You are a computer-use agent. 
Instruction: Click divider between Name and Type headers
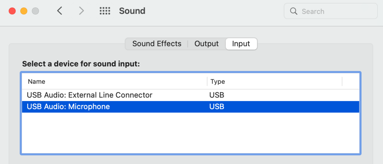click(x=207, y=81)
